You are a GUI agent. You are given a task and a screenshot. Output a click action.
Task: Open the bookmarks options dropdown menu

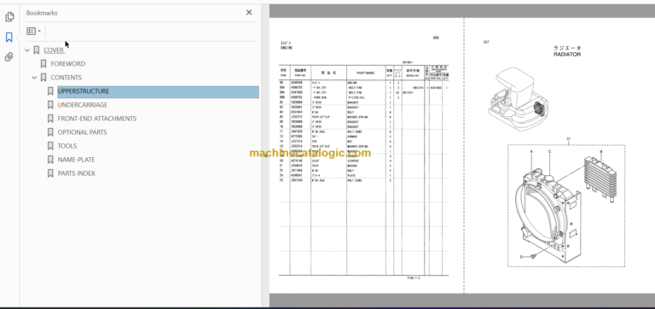tap(33, 31)
